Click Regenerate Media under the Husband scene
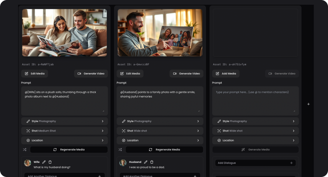Viewport: 328px width, 177px height. 164,150
